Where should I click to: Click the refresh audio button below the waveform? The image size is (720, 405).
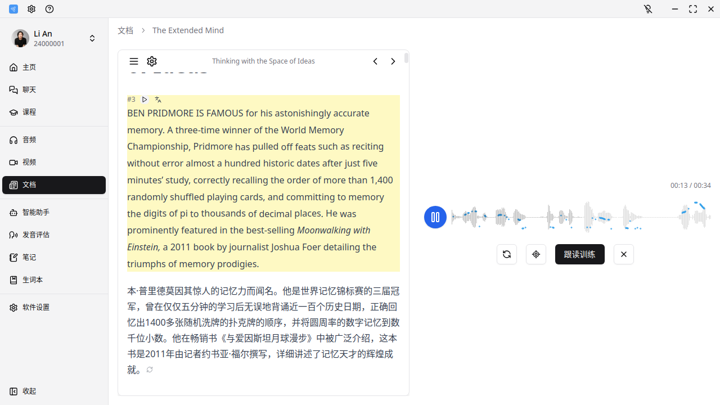507,254
